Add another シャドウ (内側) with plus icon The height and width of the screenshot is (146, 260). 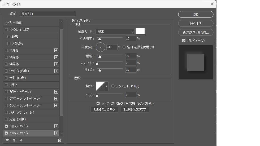56,71
